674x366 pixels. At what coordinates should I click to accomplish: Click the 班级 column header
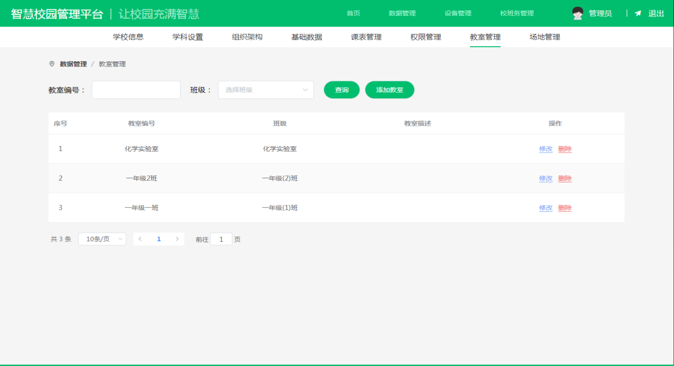point(280,123)
